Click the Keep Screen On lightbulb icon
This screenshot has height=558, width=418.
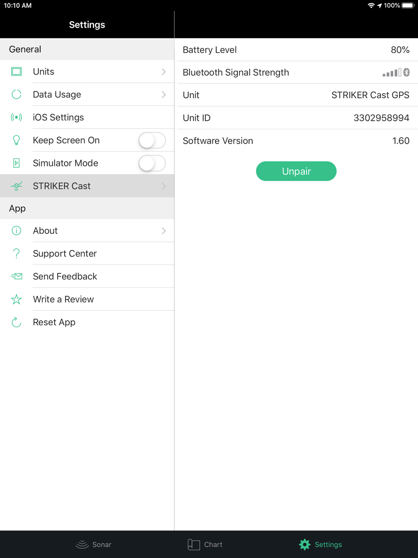[x=16, y=140]
